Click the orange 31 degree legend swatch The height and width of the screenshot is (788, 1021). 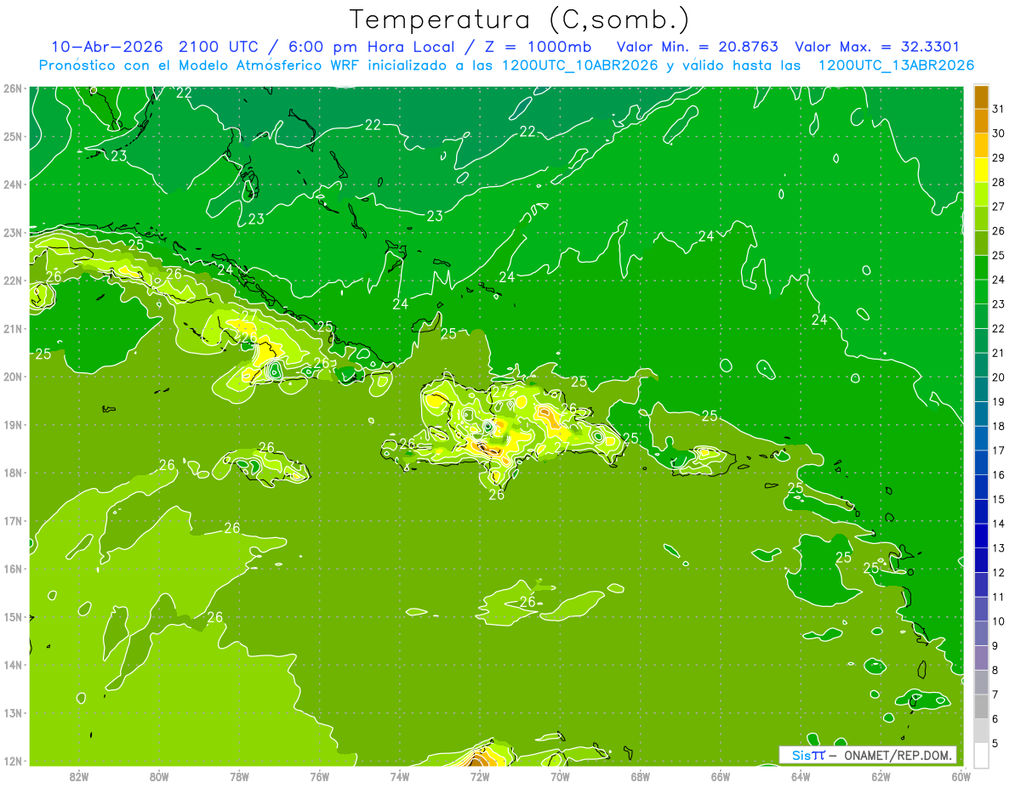(x=981, y=97)
